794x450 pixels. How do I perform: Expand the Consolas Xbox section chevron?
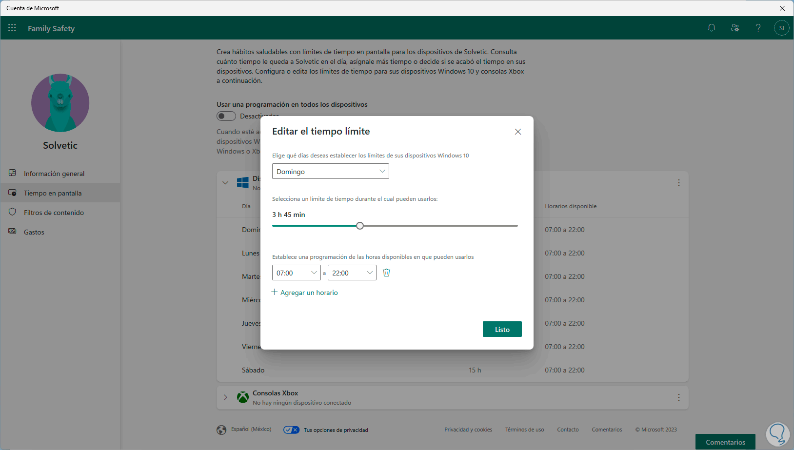tap(225, 397)
